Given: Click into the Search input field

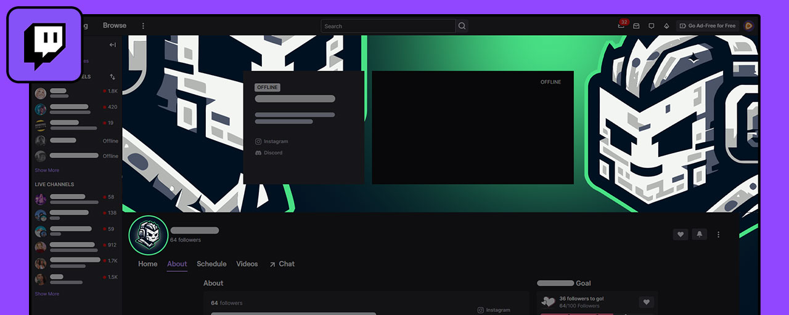Looking at the screenshot, I should (388, 26).
